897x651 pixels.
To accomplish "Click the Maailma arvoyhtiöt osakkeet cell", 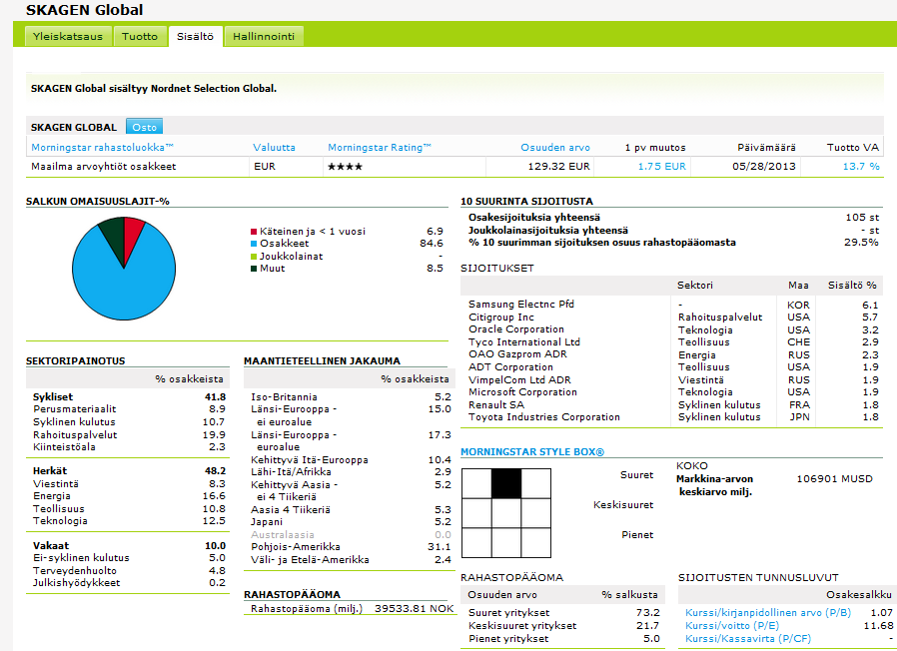I will pyautogui.click(x=104, y=167).
